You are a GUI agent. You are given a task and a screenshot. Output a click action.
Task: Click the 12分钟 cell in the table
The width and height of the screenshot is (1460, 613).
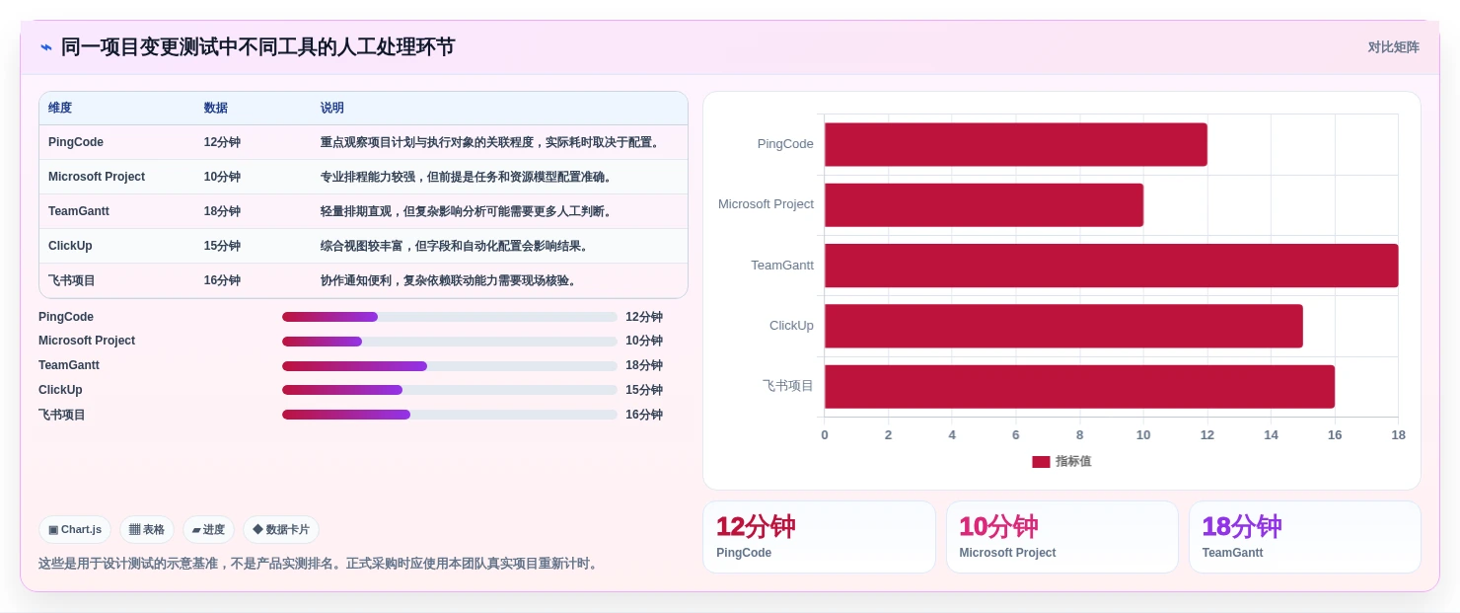pos(222,142)
